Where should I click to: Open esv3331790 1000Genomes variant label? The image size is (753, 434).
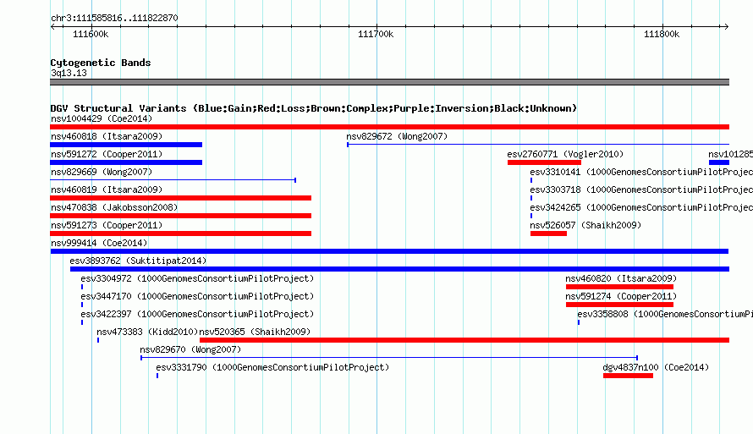[272, 367]
